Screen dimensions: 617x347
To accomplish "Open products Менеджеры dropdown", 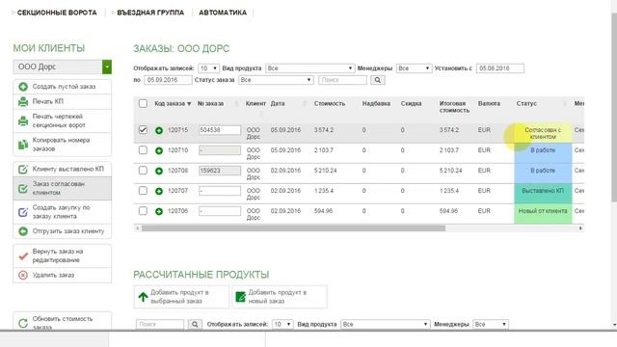I will coord(491,324).
